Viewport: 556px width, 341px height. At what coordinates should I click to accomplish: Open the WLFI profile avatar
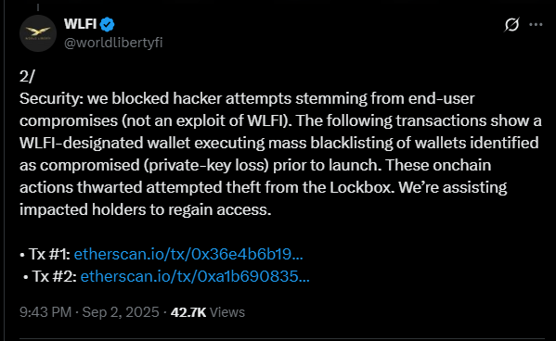[38, 33]
